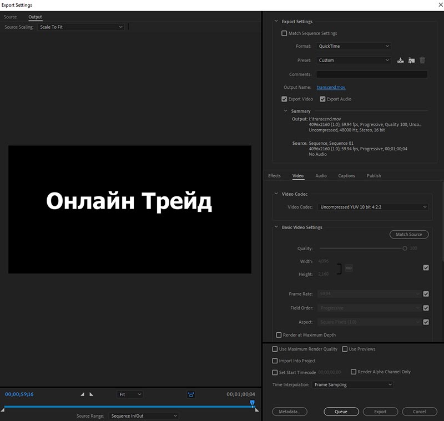Image resolution: width=444 pixels, height=421 pixels.
Task: Switch to the Audio tab
Action: coord(321,176)
